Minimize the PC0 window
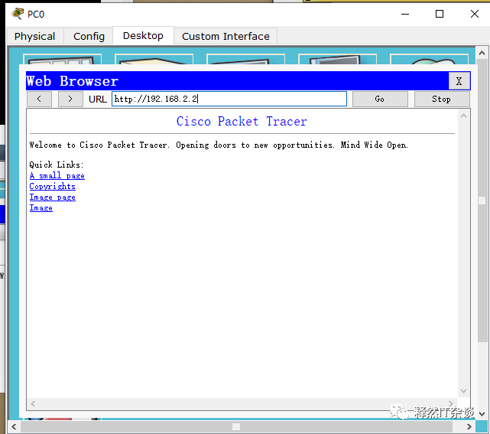 point(405,14)
